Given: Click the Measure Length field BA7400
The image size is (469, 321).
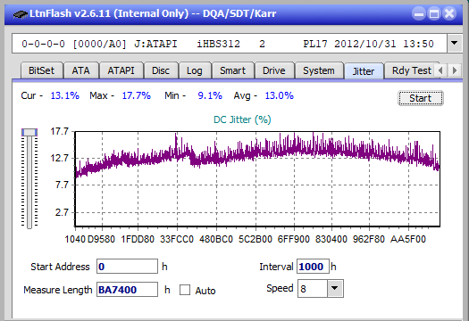Looking at the screenshot, I should point(127,290).
